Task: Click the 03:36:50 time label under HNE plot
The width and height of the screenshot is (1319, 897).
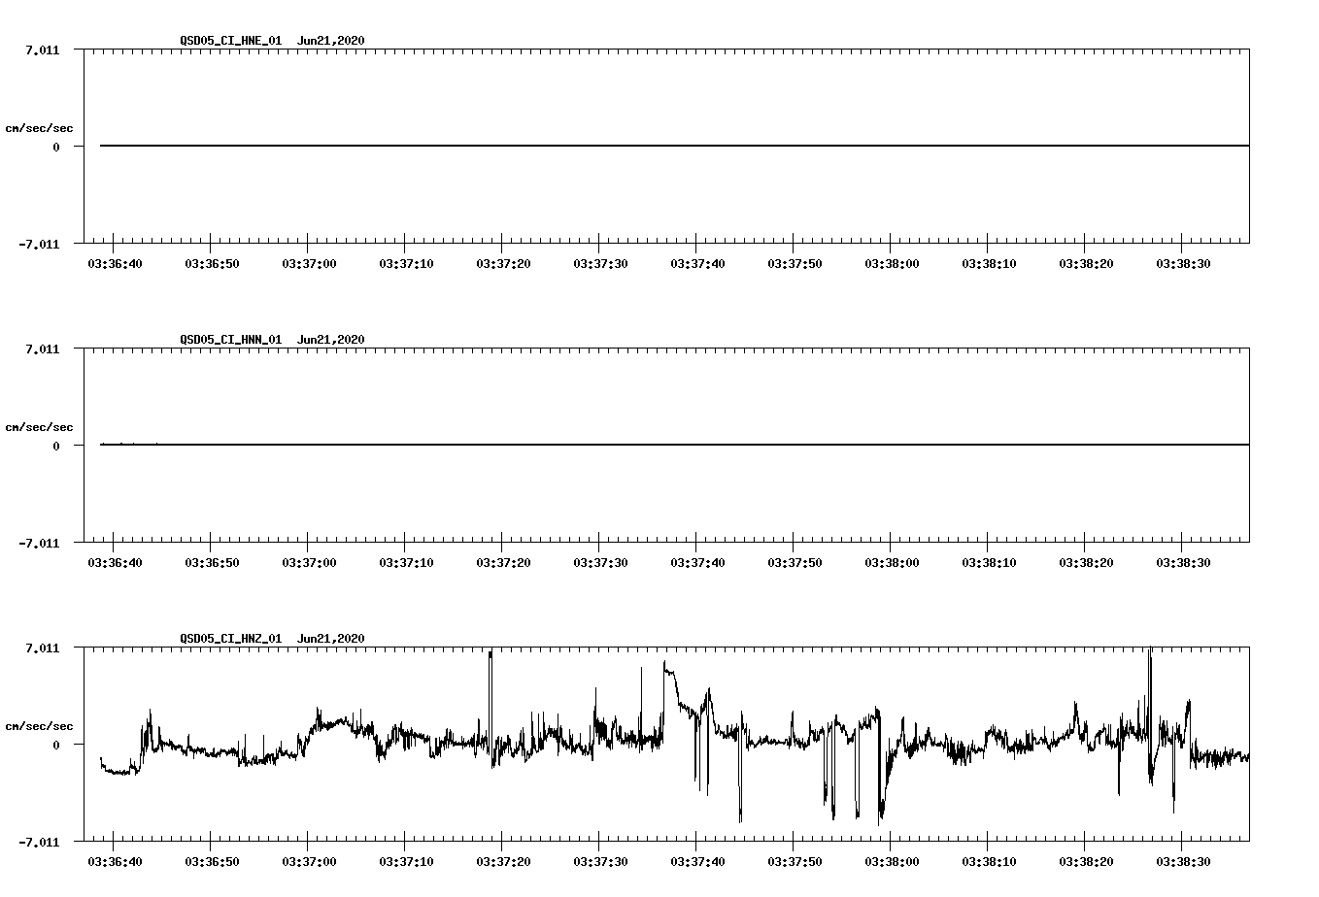Action: [x=212, y=263]
